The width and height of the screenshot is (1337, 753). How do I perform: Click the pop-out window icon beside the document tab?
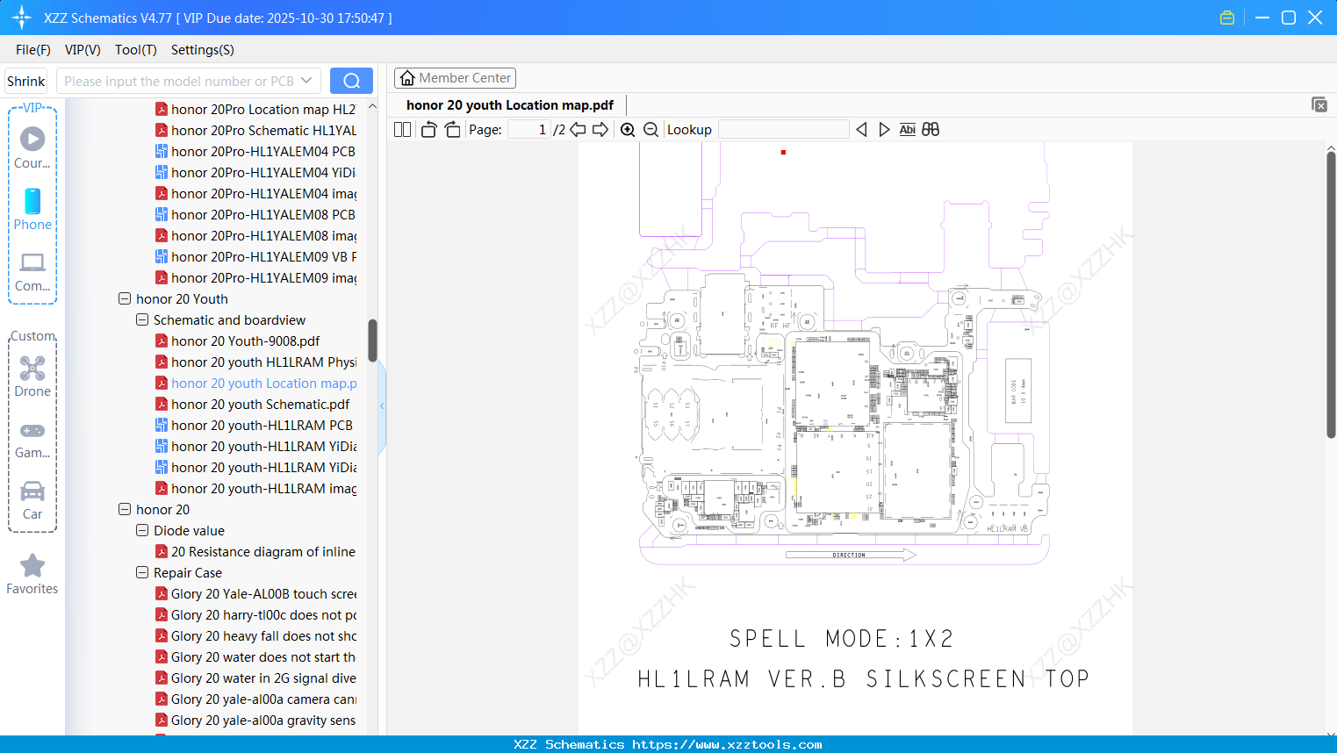point(1319,104)
